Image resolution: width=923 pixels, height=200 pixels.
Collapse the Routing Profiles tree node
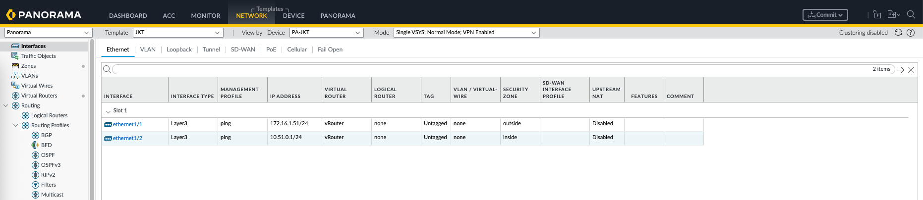(x=15, y=125)
